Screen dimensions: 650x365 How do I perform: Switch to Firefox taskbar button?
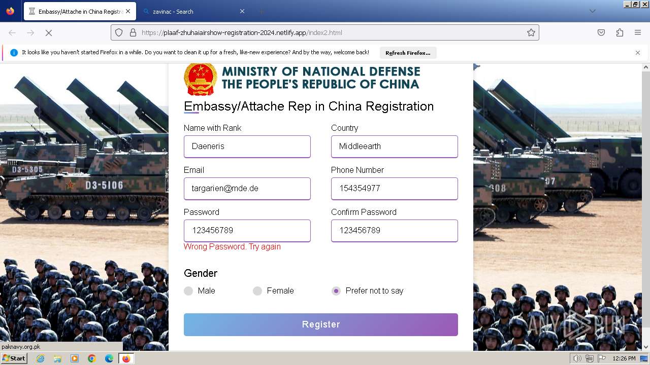pos(126,358)
